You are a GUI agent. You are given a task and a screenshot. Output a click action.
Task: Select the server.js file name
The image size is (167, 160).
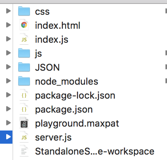coord(53,137)
